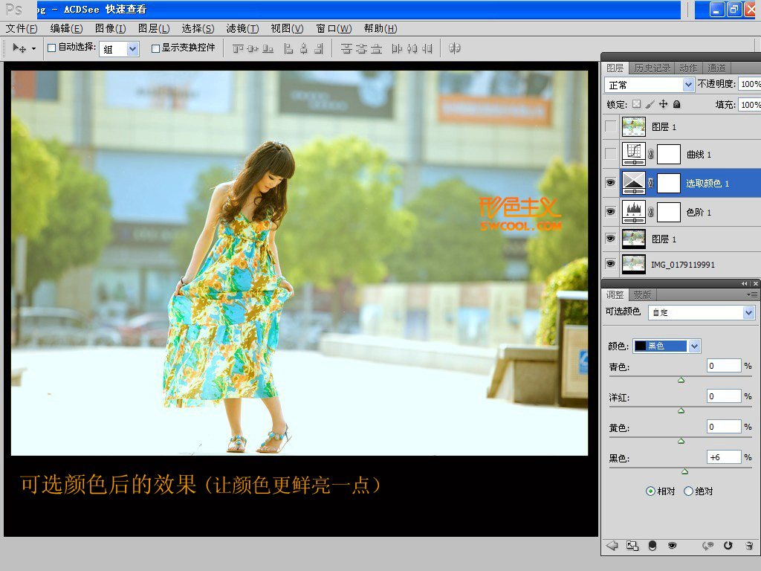Hide the 色阶 1 layer via eye icon

[611, 212]
